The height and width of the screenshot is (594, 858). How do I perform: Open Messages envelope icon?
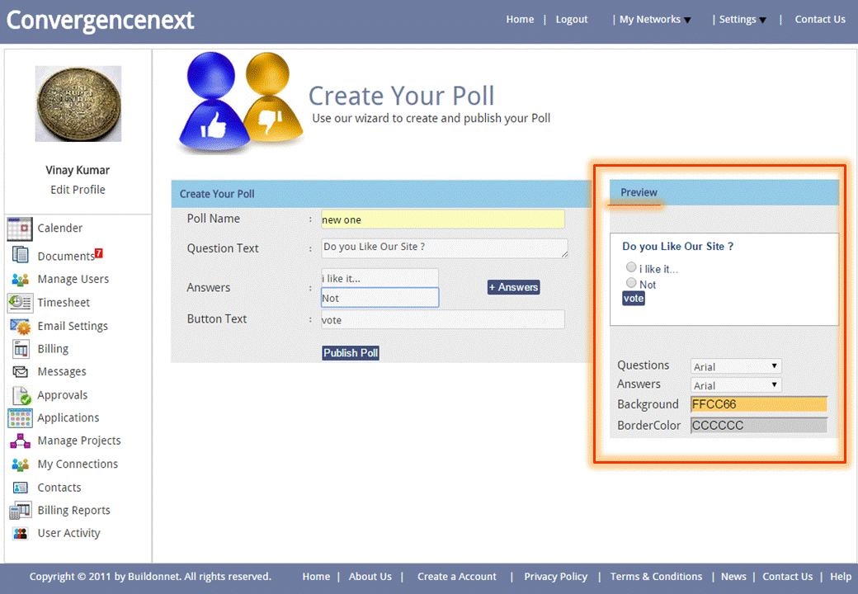click(x=20, y=372)
